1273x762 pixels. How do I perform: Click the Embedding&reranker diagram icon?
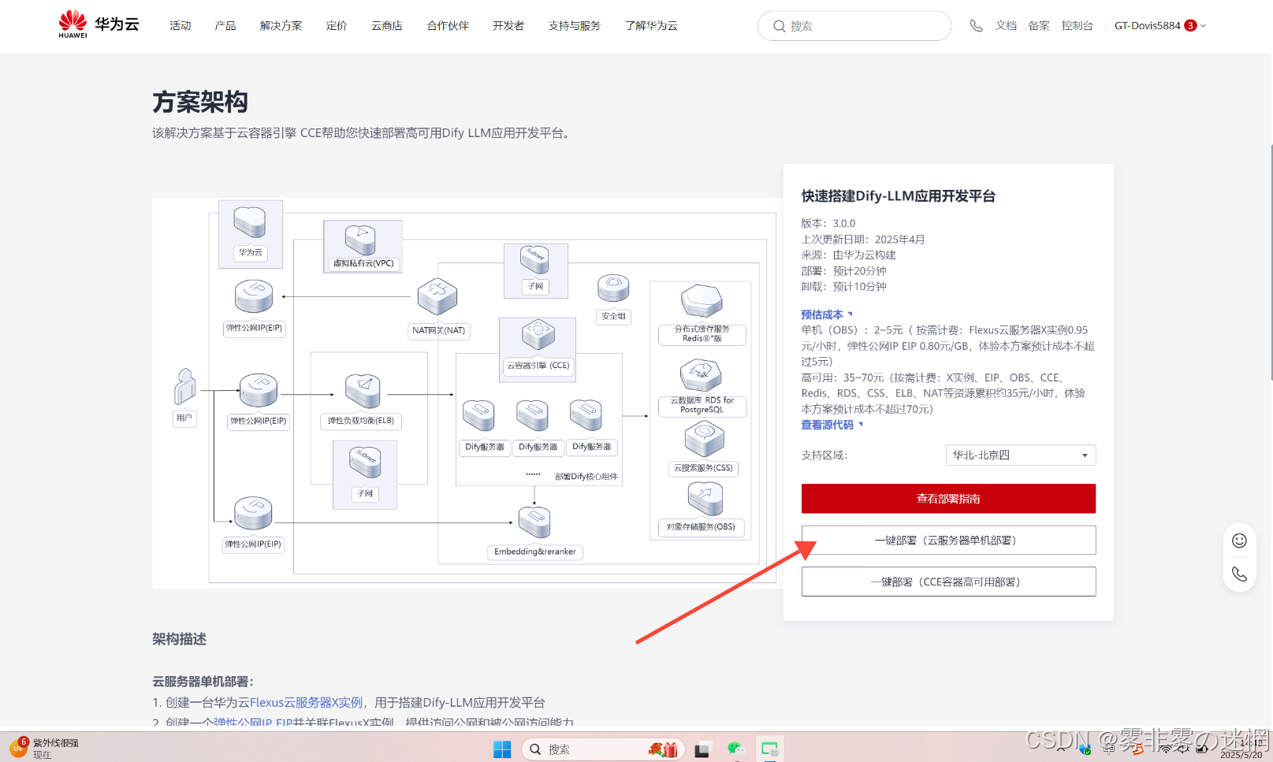pyautogui.click(x=534, y=522)
